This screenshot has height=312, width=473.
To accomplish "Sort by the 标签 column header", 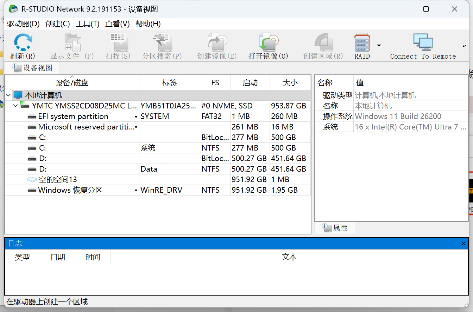I will [170, 83].
